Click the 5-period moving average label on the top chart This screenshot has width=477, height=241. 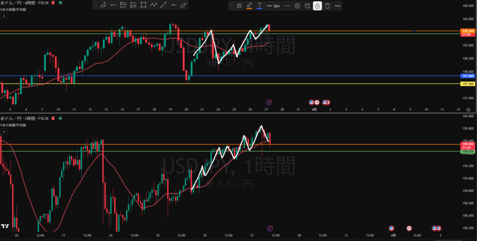[12, 10]
